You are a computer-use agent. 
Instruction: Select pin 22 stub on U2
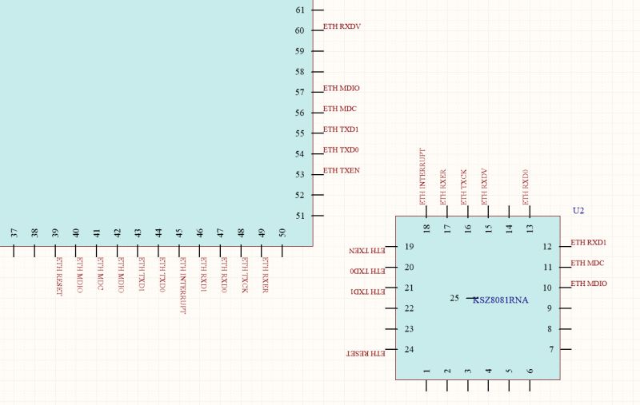coord(391,308)
